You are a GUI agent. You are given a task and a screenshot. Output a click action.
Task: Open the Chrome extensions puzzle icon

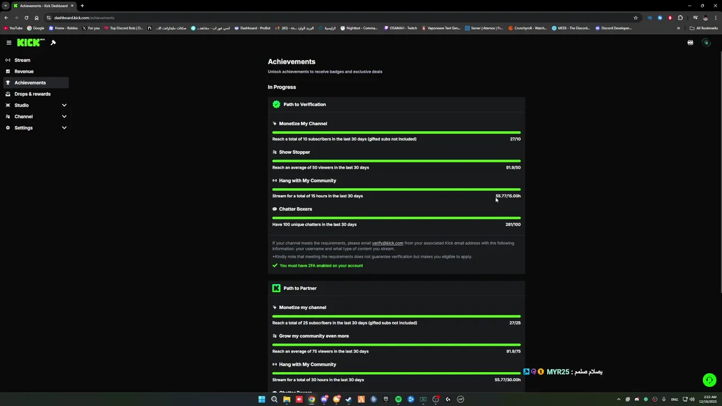click(680, 17)
